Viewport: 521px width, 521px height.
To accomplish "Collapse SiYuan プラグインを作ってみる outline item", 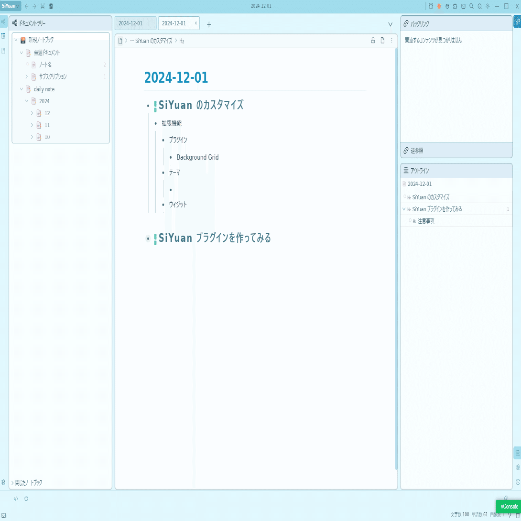I will point(404,209).
